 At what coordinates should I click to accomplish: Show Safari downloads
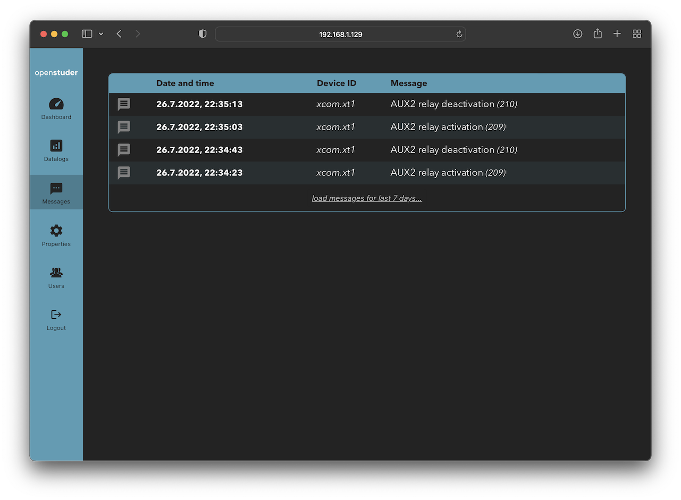tap(578, 34)
